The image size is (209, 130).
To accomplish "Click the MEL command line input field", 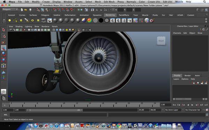I will tap(58, 115).
